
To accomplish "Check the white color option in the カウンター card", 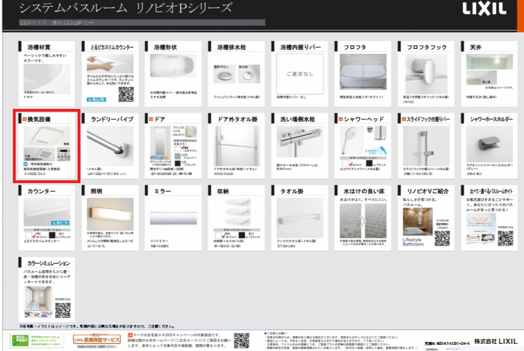I will tap(34, 236).
